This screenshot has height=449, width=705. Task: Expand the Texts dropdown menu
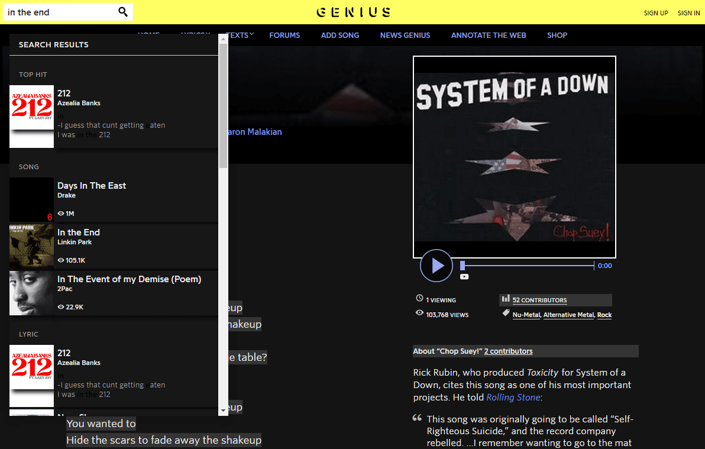[x=240, y=35]
